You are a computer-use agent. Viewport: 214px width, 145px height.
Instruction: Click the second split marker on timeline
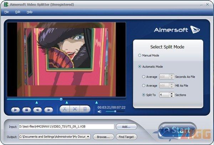tap(67, 102)
